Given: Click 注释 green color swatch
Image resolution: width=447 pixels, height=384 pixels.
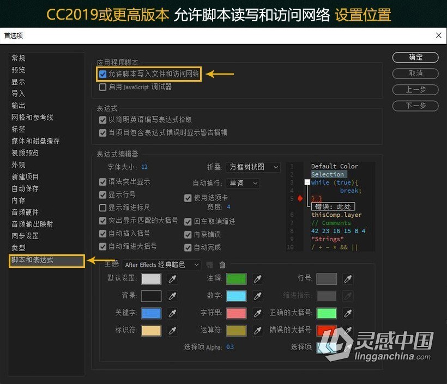Looking at the screenshot, I should [237, 279].
